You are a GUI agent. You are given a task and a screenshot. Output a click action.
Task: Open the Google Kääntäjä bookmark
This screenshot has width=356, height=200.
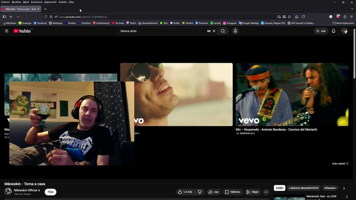(249, 23)
